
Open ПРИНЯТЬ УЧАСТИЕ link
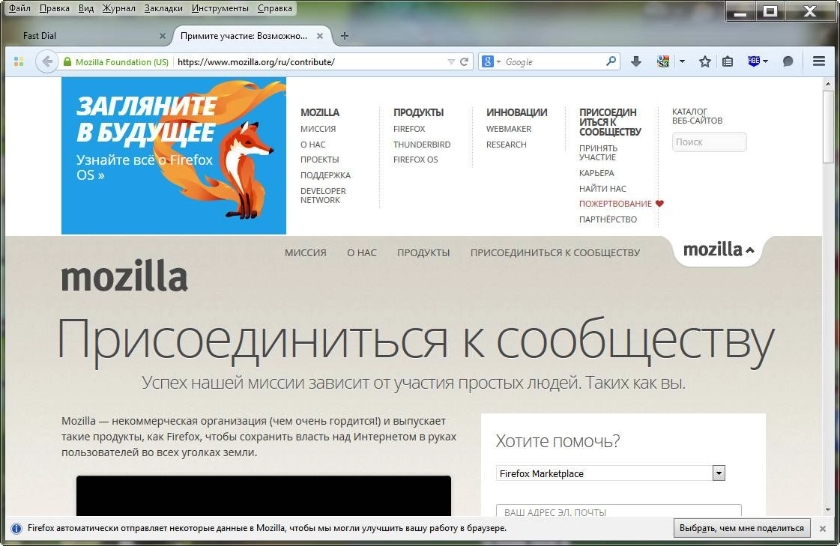click(598, 153)
